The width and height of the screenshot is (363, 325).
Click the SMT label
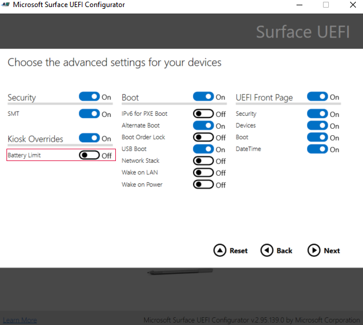(x=14, y=113)
